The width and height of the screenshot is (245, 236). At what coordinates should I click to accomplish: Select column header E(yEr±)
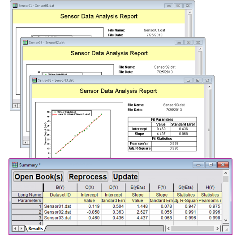(x=138, y=188)
